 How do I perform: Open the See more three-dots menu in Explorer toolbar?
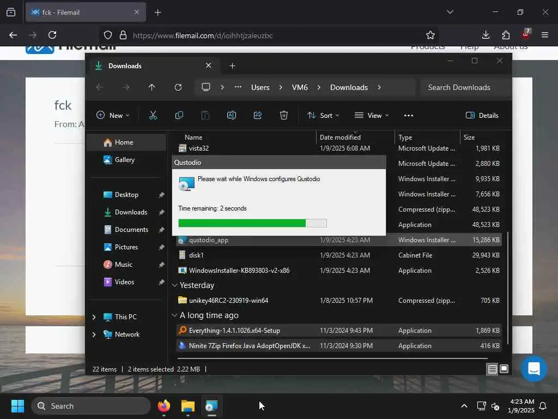pyautogui.click(x=409, y=116)
